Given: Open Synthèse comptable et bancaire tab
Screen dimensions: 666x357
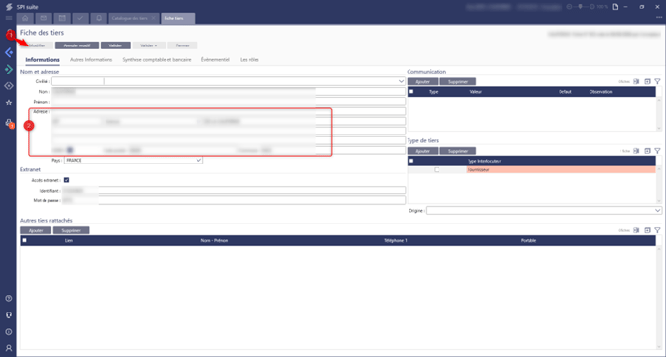Looking at the screenshot, I should (x=157, y=60).
